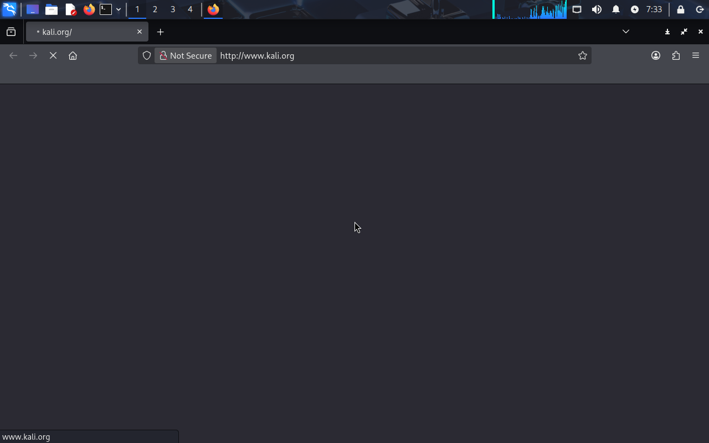Viewport: 709px width, 443px height.
Task: Launch terminal emulator from the panel
Action: click(x=106, y=9)
